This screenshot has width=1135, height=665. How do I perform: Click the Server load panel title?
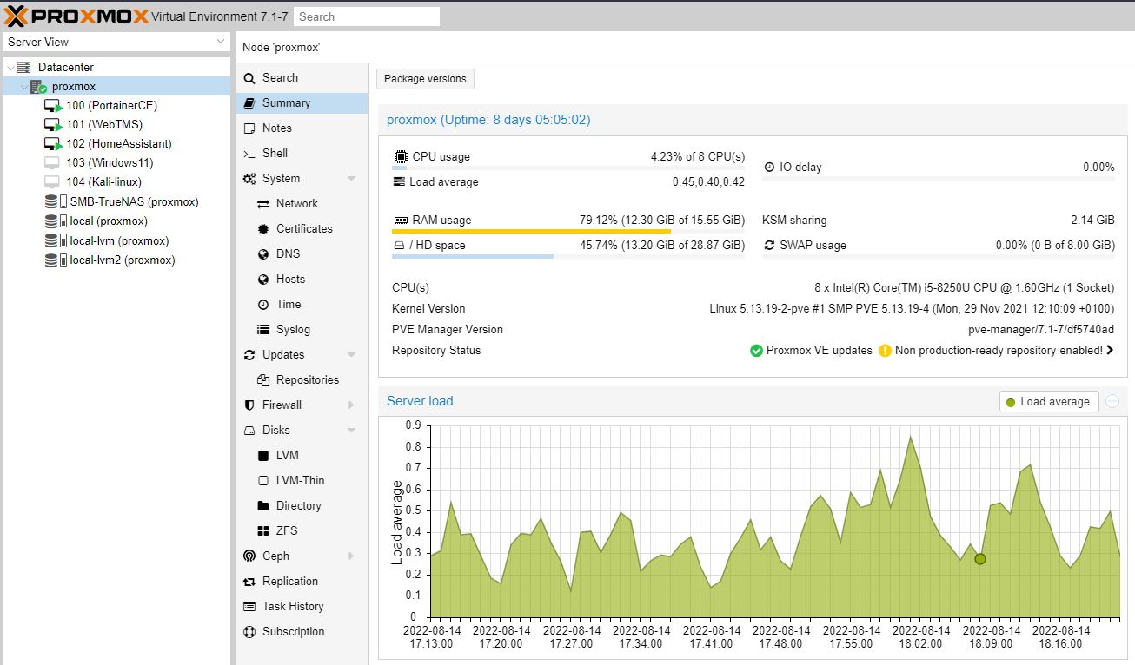click(420, 401)
